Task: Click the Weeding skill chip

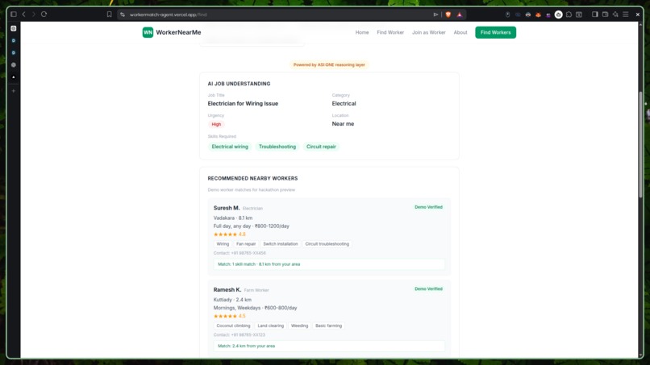Action: 299,326
